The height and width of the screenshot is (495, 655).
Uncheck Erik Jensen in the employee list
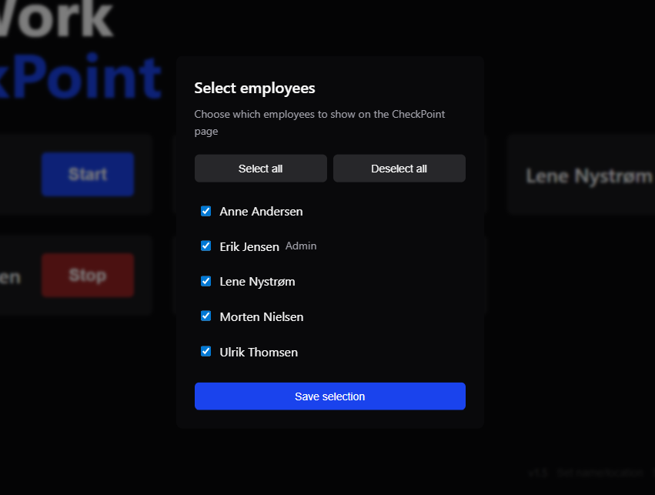pos(206,246)
